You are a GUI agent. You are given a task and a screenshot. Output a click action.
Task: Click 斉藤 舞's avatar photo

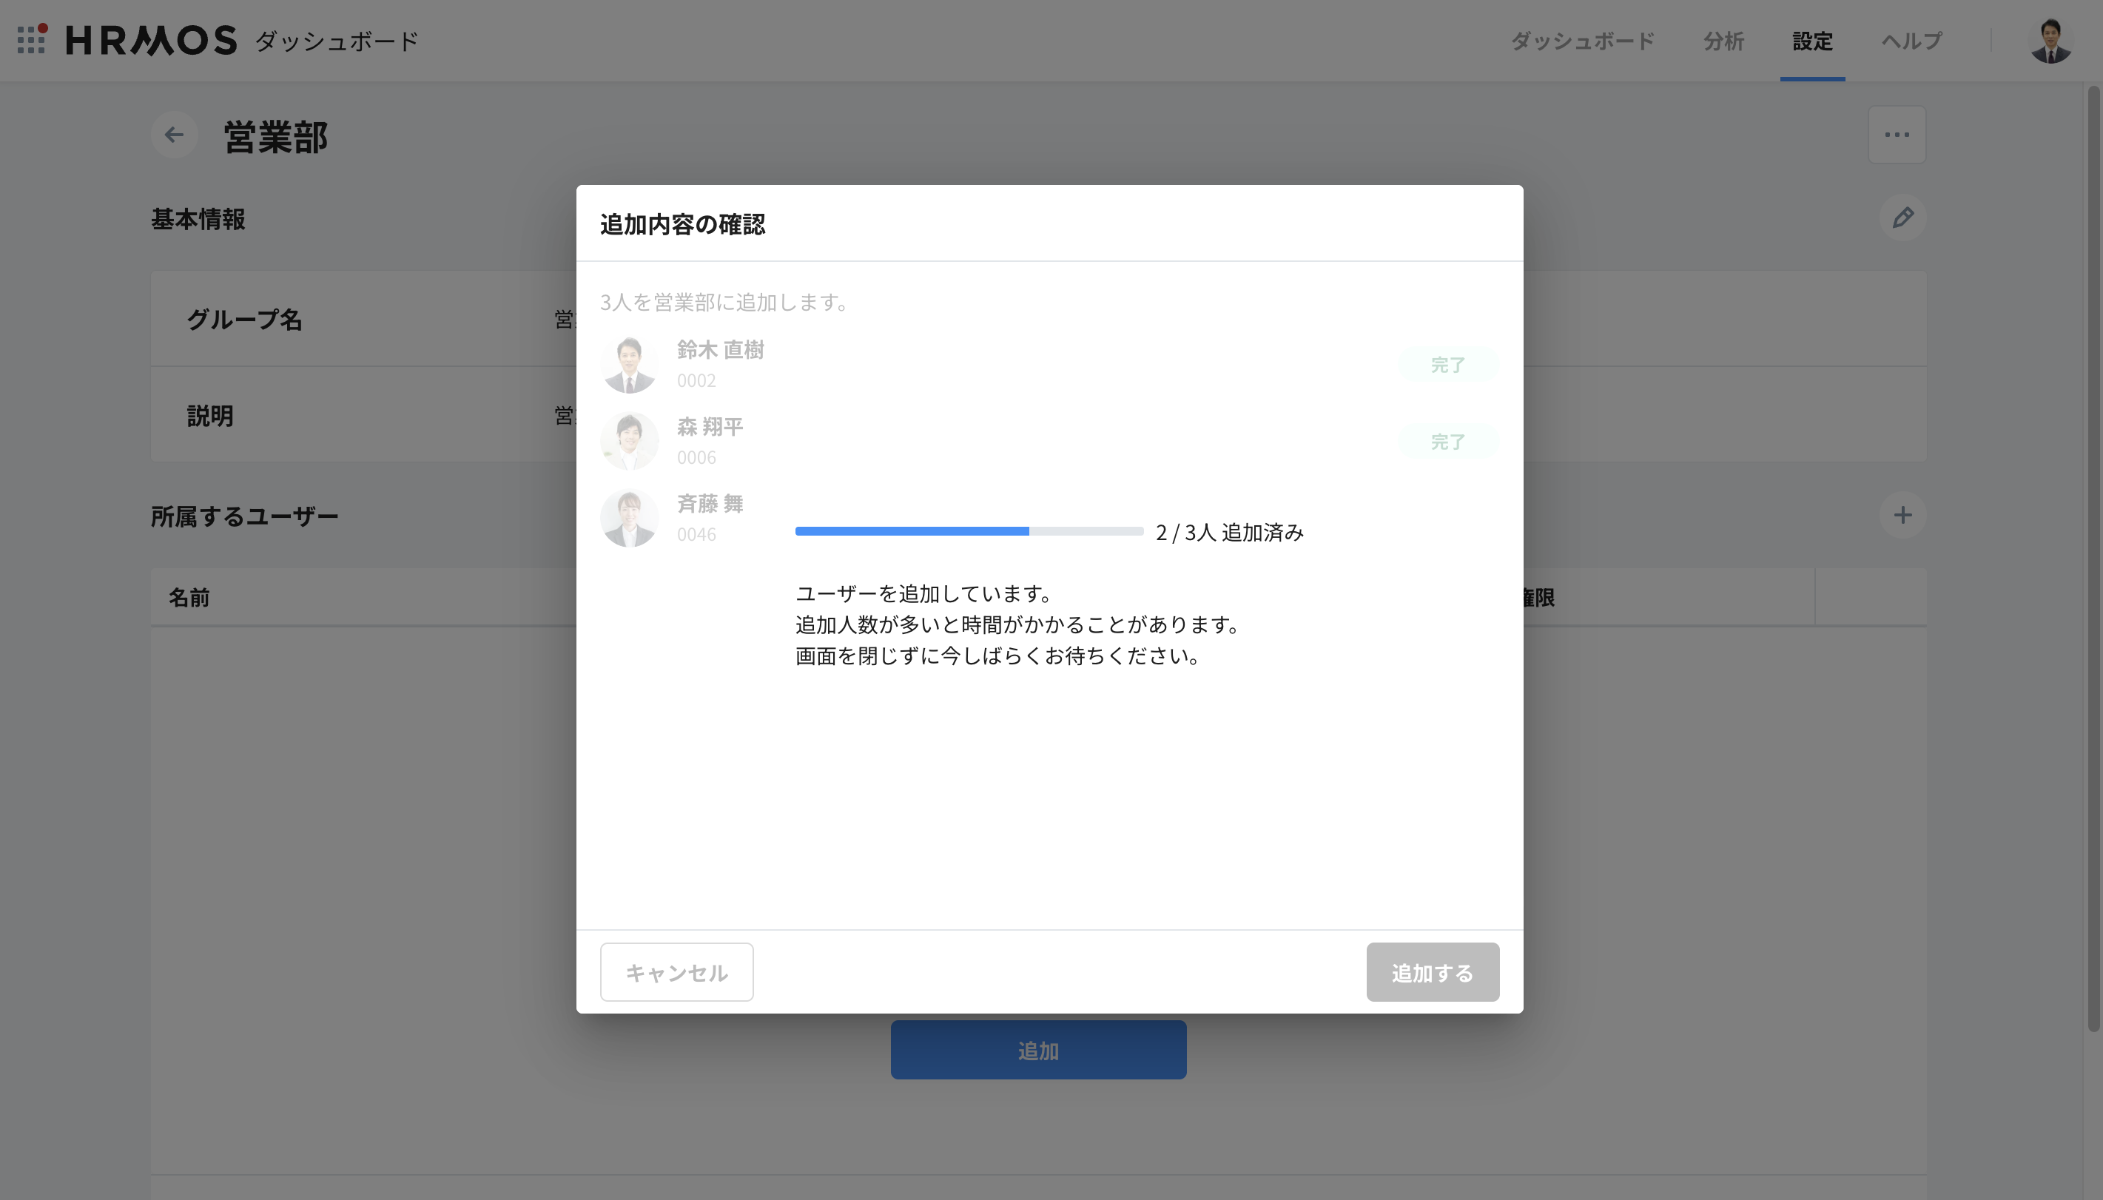[629, 519]
